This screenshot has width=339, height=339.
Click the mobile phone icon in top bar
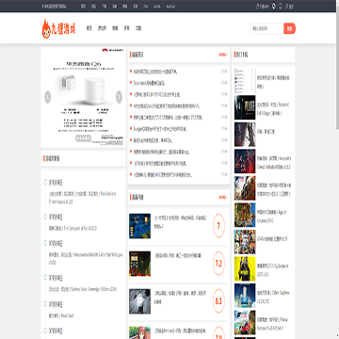click(x=281, y=6)
